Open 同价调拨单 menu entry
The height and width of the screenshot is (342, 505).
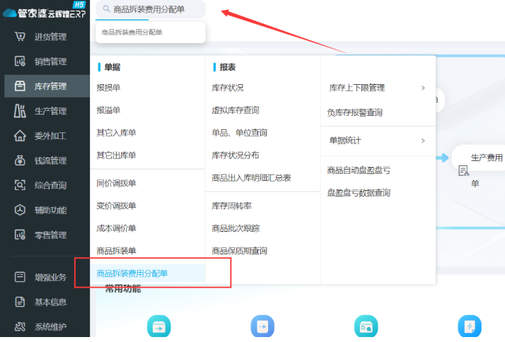point(117,183)
